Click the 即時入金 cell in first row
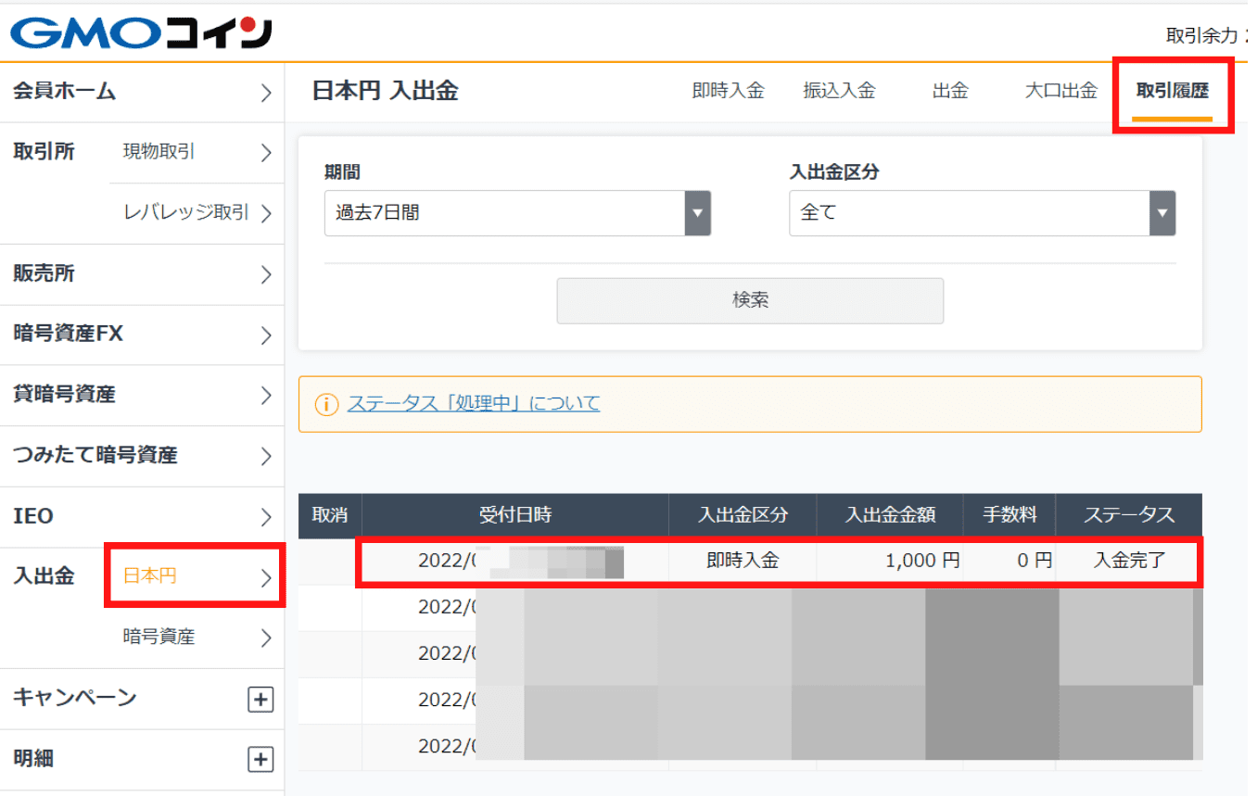This screenshot has height=796, width=1257. 743,561
